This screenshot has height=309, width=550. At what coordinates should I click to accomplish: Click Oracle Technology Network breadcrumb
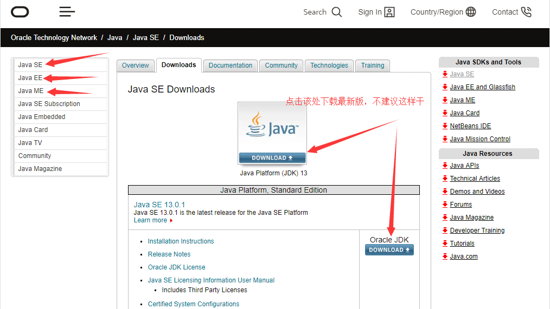point(54,37)
